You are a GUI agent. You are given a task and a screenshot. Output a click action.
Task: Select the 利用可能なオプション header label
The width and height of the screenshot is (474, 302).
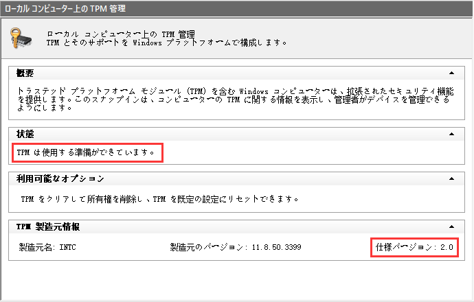click(x=60, y=179)
